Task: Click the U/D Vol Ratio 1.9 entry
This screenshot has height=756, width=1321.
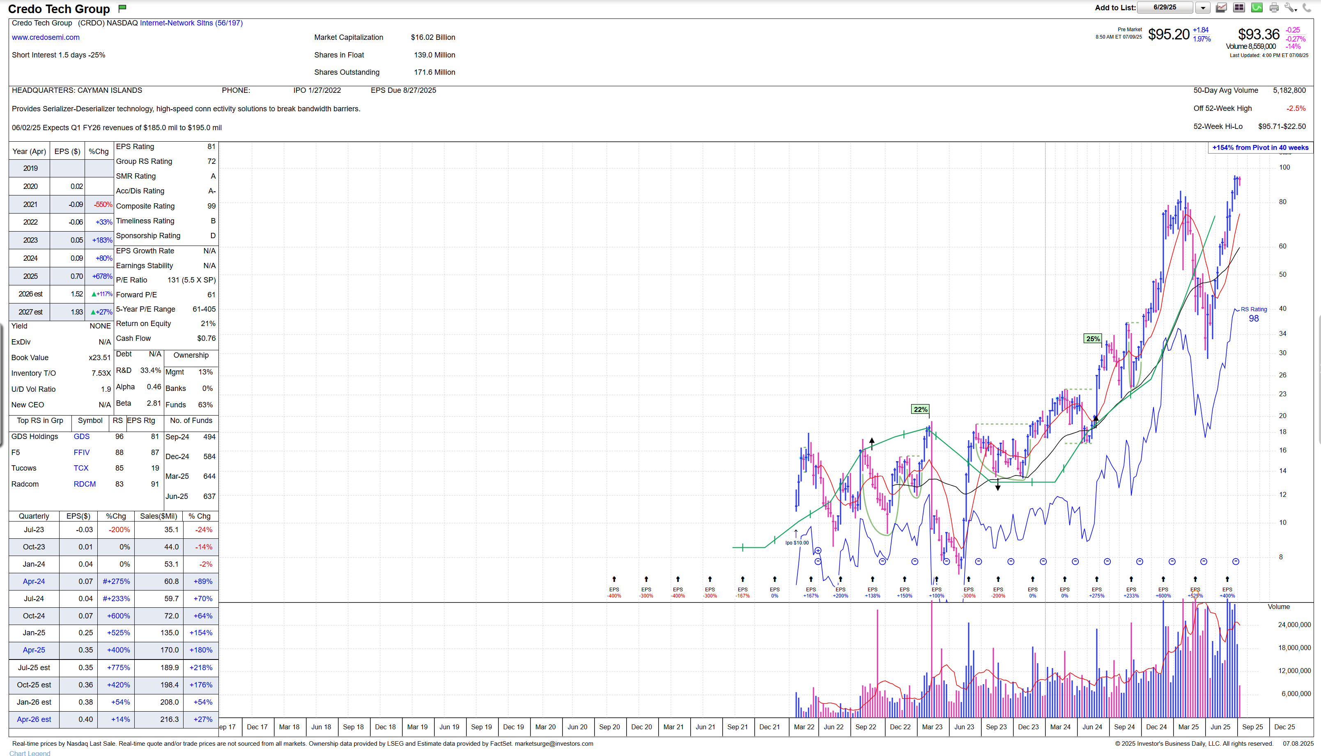Action: pos(61,389)
